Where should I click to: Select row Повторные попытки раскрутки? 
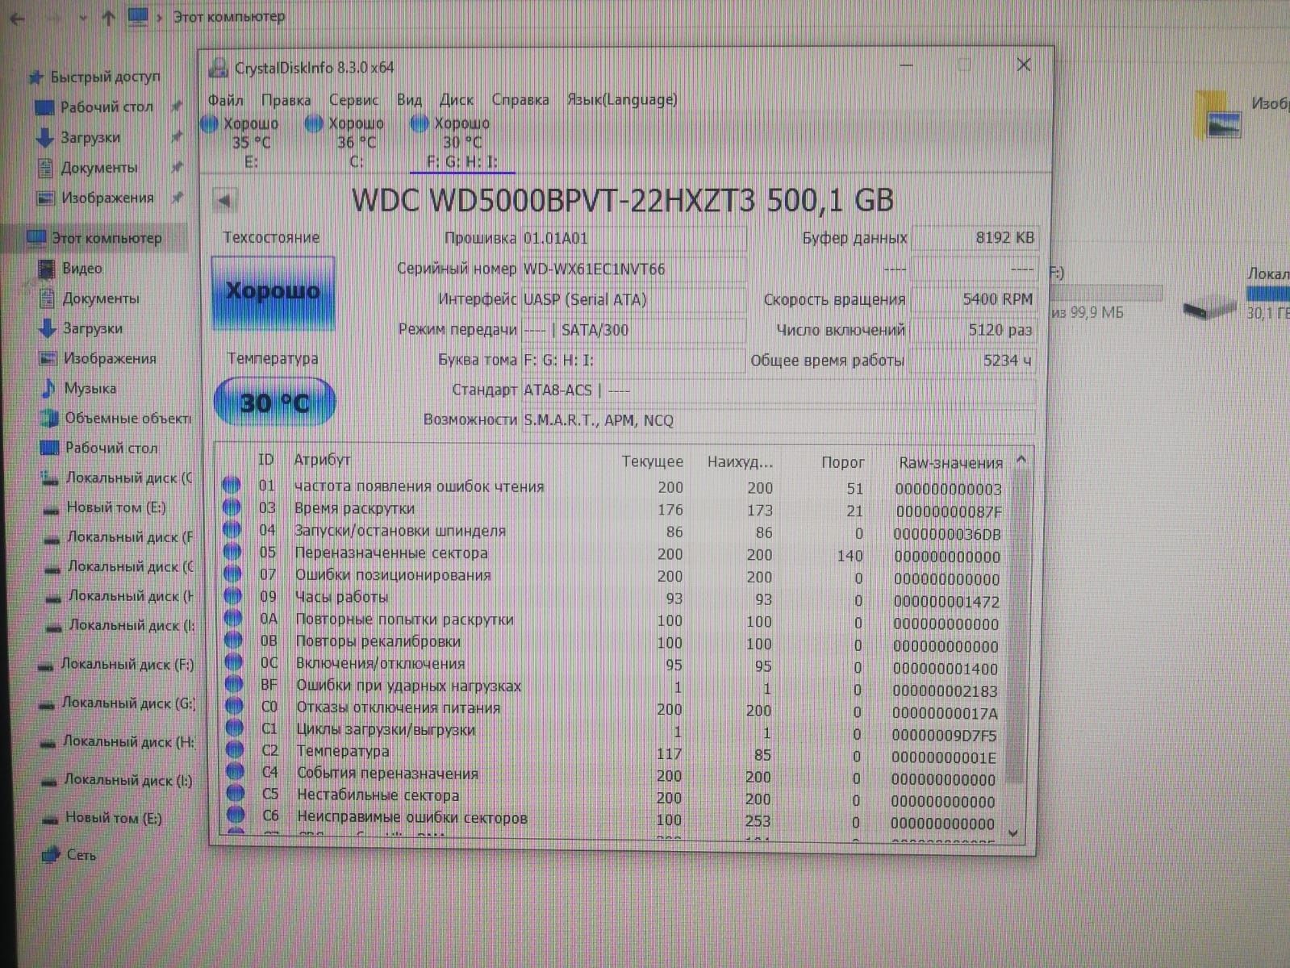tap(613, 620)
